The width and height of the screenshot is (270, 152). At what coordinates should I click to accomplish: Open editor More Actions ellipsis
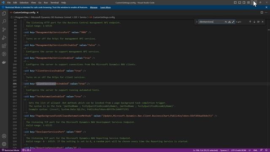[266, 12]
